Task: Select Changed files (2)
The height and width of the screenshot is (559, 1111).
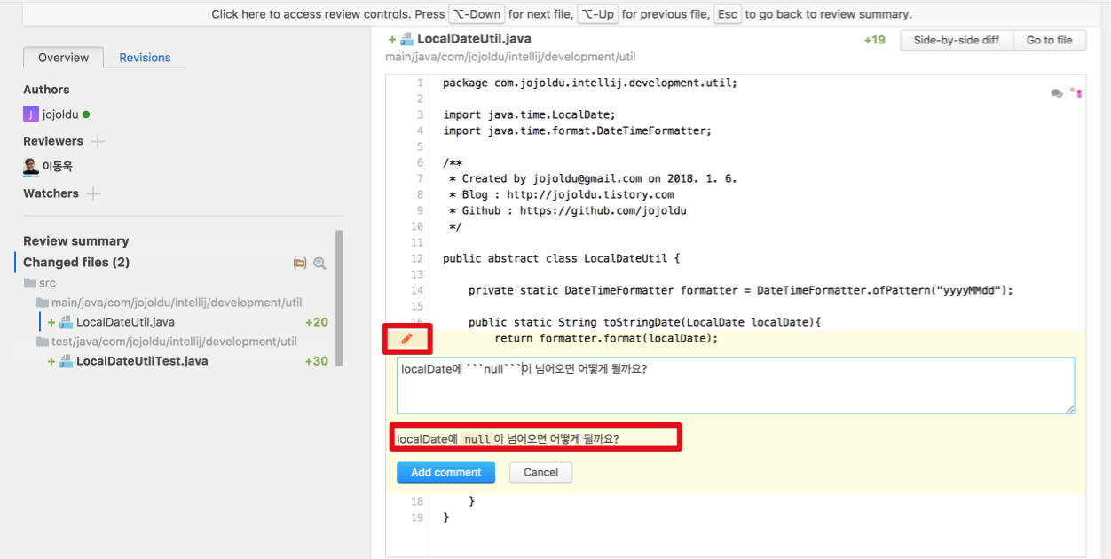Action: coord(76,262)
